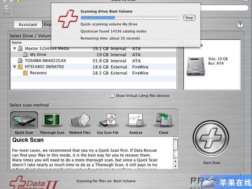The width and height of the screenshot is (252, 189).
Task: Click the Name column header
Action: click(17, 42)
